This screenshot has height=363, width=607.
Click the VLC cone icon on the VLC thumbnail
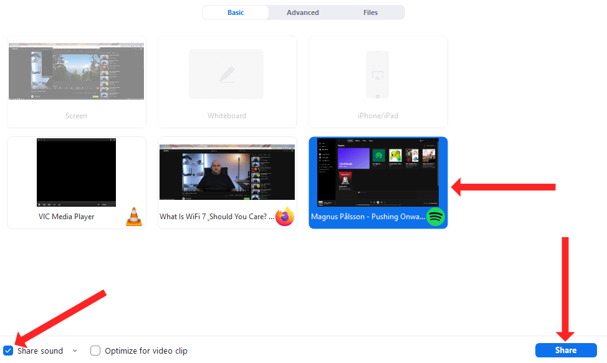134,217
